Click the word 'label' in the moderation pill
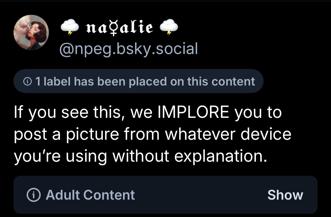331x217 pixels. (x=56, y=82)
